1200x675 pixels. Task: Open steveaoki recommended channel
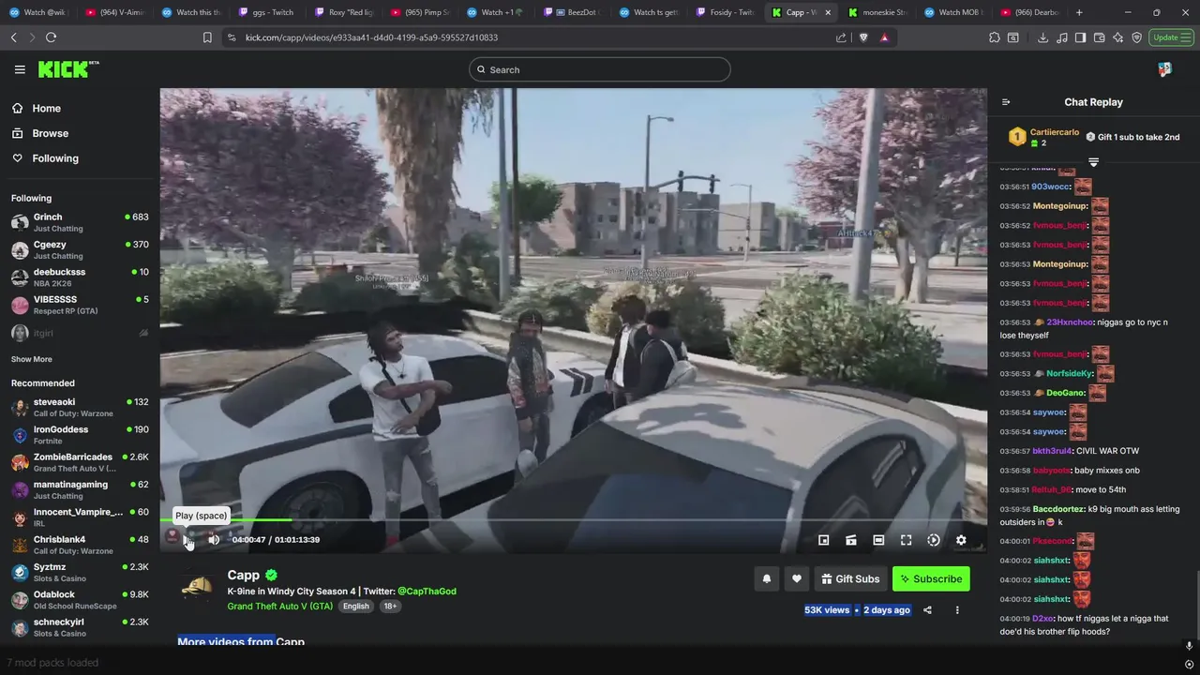pos(80,407)
